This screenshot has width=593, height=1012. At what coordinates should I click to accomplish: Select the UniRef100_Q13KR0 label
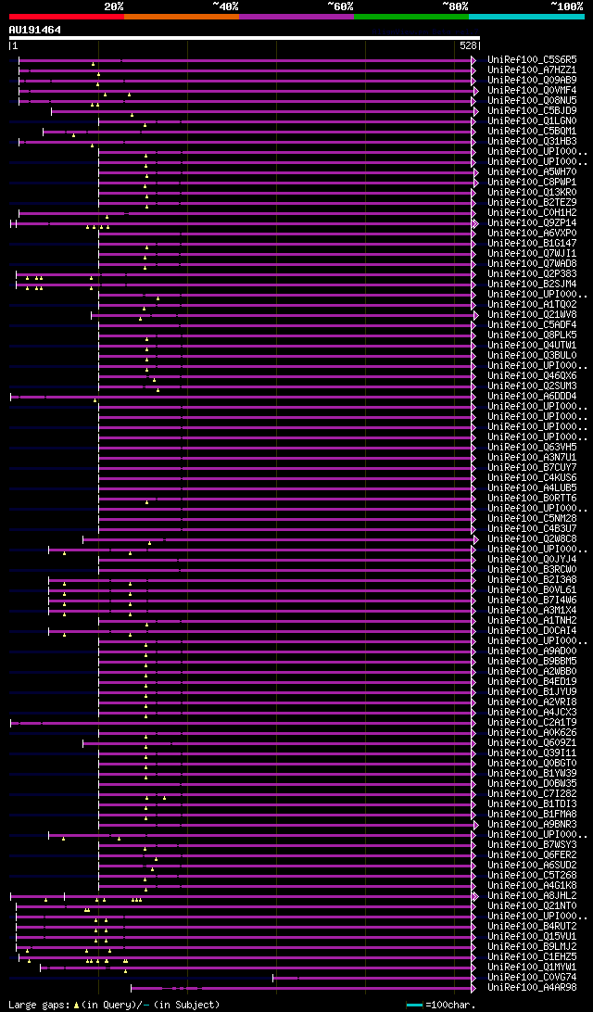533,193
